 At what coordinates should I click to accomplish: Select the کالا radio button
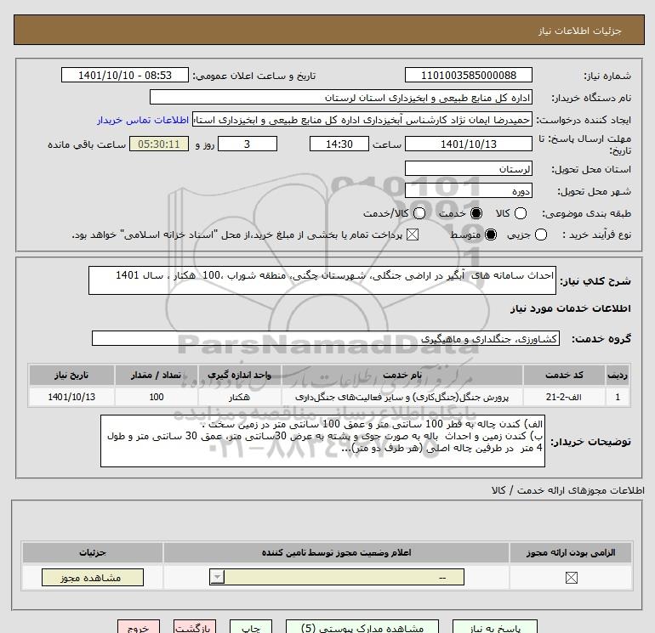(x=520, y=213)
